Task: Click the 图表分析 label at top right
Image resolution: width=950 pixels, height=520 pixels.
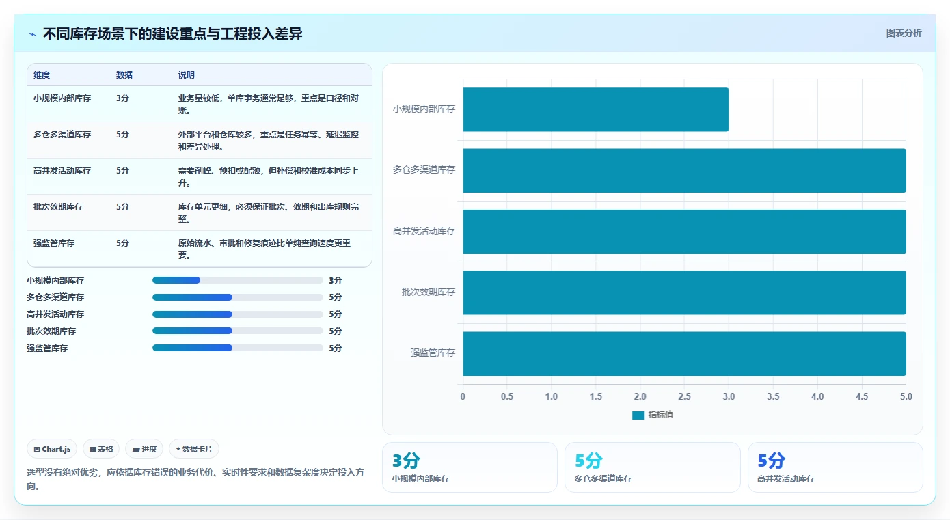Action: coord(904,33)
